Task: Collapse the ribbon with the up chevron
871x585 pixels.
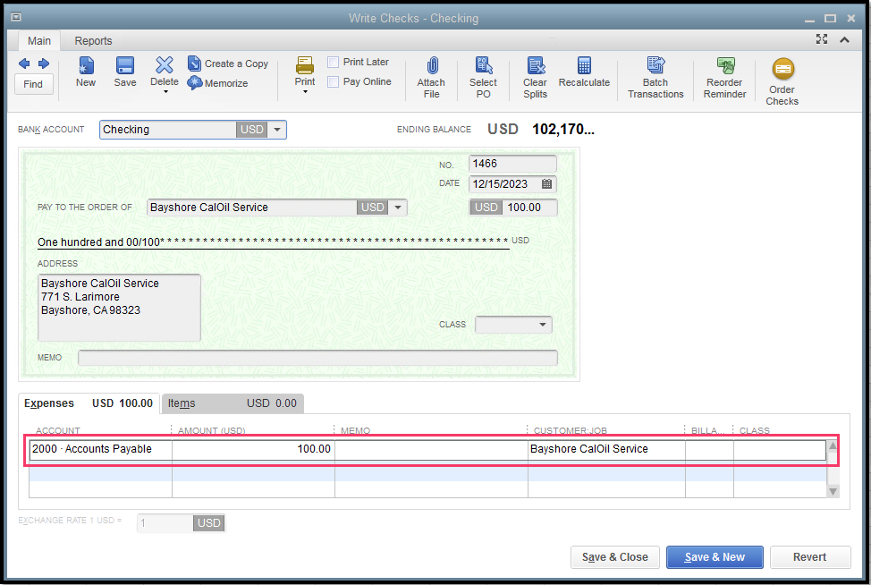Action: click(844, 39)
